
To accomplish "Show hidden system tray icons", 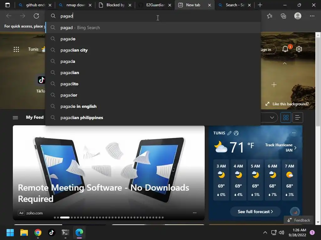I will (x=265, y=232).
